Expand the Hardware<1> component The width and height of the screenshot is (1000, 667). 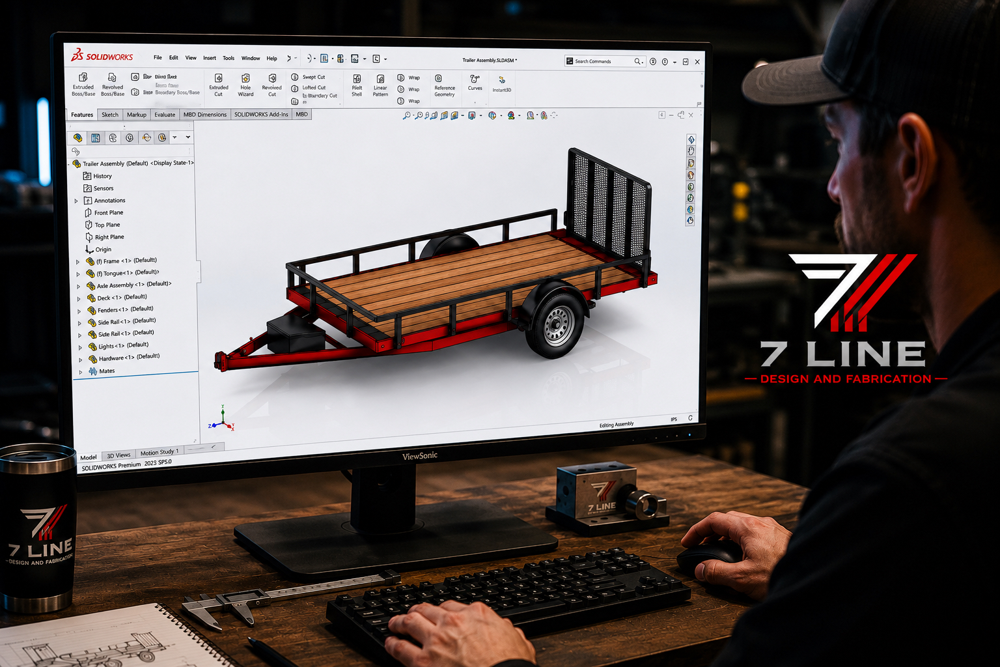[x=81, y=360]
